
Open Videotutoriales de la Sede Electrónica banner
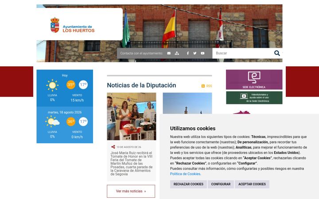(254, 98)
